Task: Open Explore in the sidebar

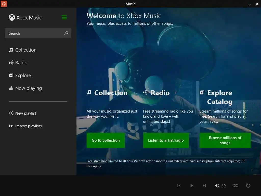Action: click(x=20, y=75)
